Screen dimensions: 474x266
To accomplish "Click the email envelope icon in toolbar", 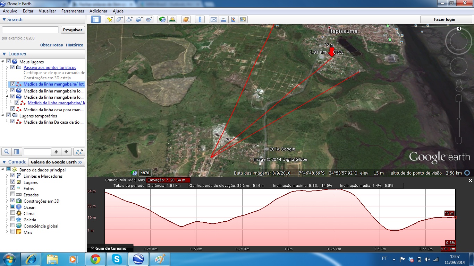I will pyautogui.click(x=214, y=19).
